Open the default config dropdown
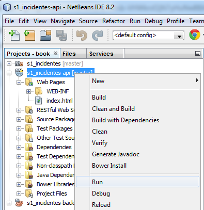This screenshot has height=210, width=204. [179, 36]
